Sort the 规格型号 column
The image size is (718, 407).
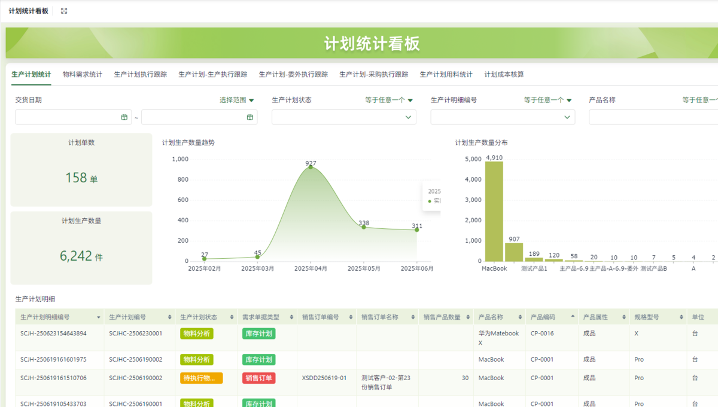coord(681,317)
